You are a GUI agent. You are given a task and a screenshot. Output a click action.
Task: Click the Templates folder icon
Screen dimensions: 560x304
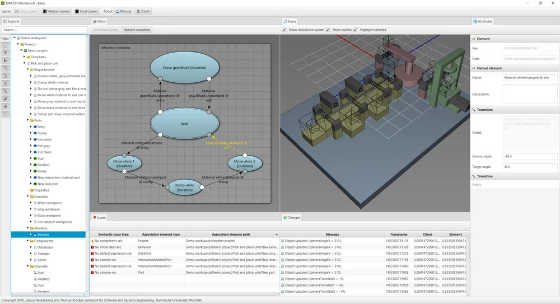29,57
